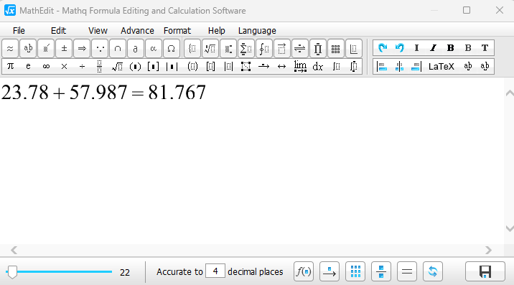Open the partial derivative symbols palette

[x=136, y=49]
